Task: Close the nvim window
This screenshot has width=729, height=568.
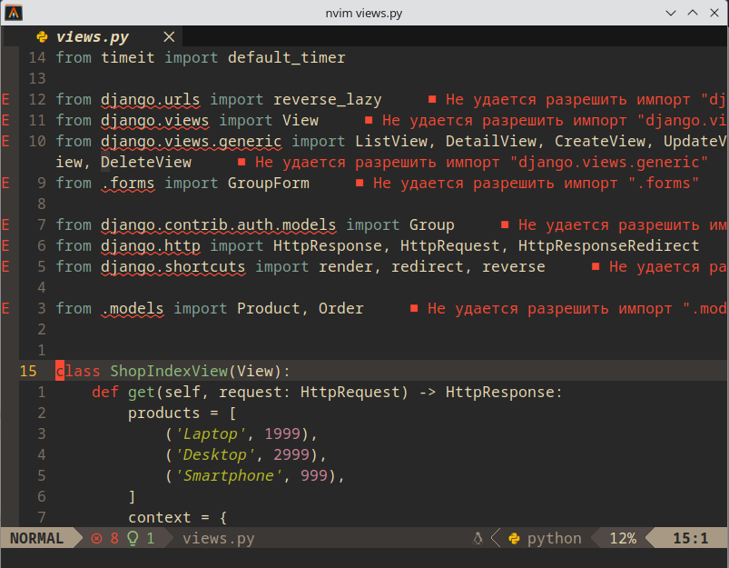Action: (714, 13)
